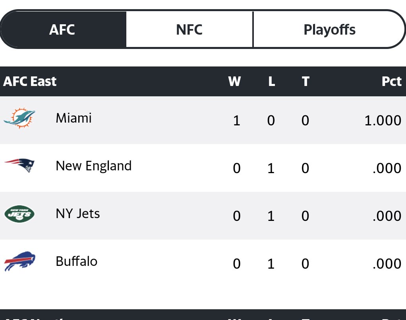This screenshot has width=406, height=320.
Task: Switch to the AFC tab
Action: click(62, 29)
